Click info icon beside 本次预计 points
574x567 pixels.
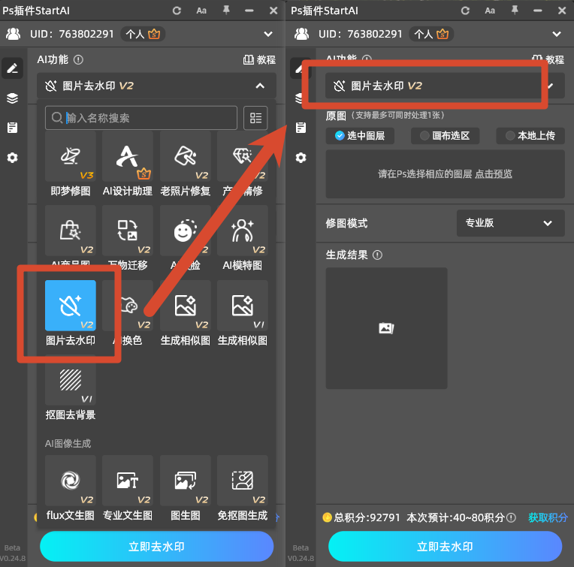pos(512,517)
